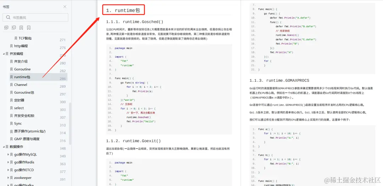The height and width of the screenshot is (186, 383).
Task: Open the Goroutine池 bookmark
Action: 24,93
